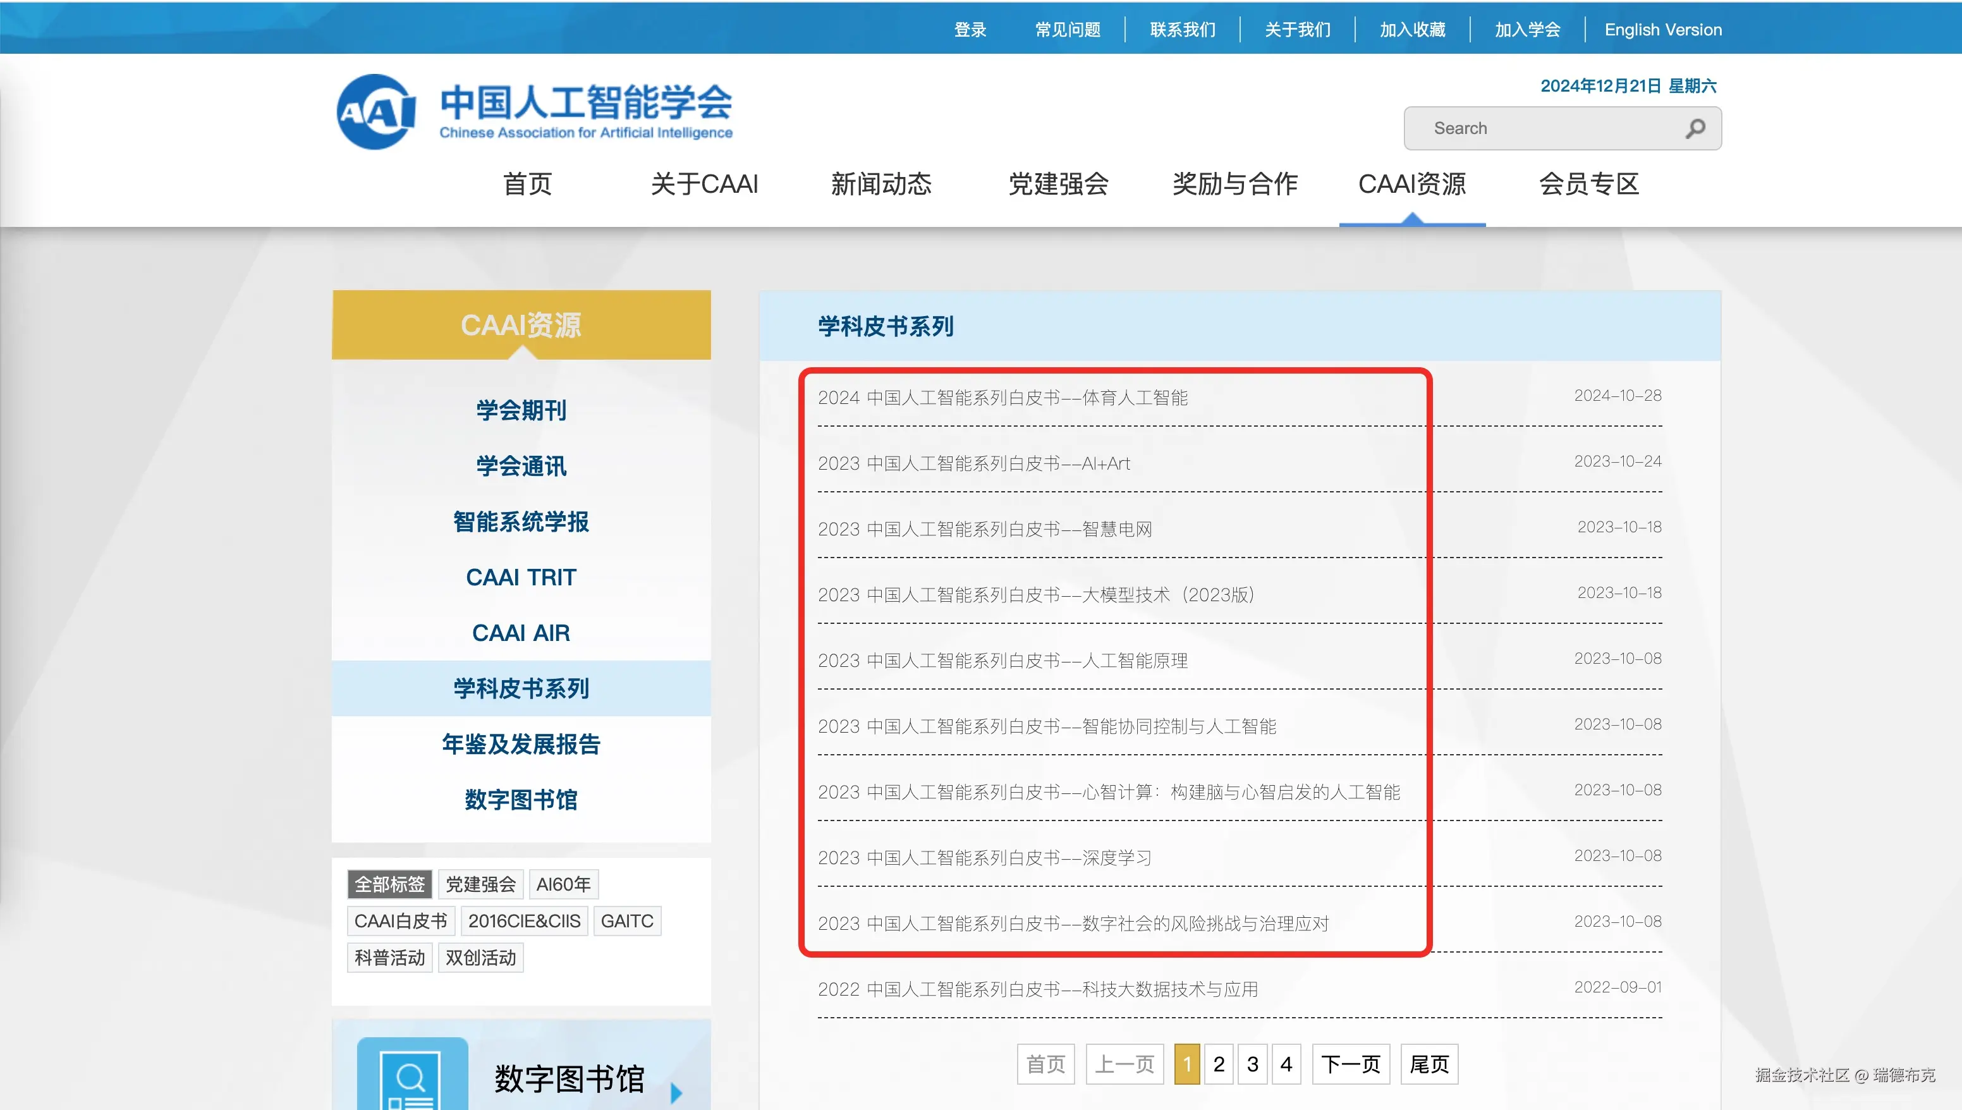Screen dimensions: 1962x1110
Task: Select the 全部标签 tag filter
Action: (389, 884)
